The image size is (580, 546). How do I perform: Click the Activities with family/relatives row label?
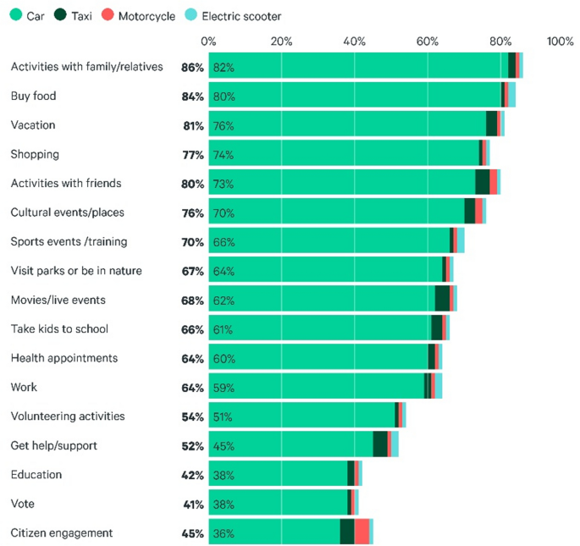click(x=86, y=67)
